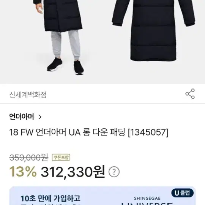Tap the model's black sneakers in the photo
Screen dimensions: 205x205
pos(66,67)
